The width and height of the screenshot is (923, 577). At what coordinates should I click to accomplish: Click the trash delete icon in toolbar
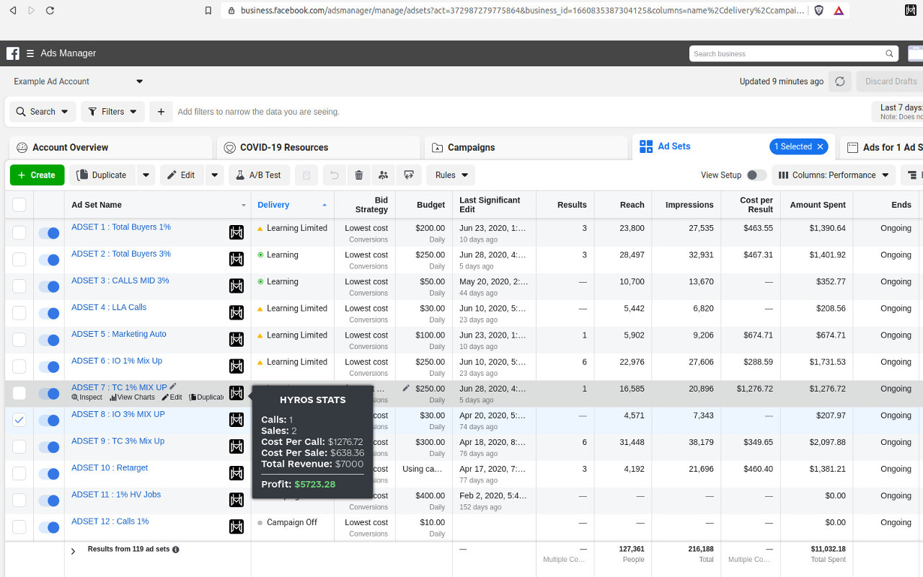pos(359,175)
